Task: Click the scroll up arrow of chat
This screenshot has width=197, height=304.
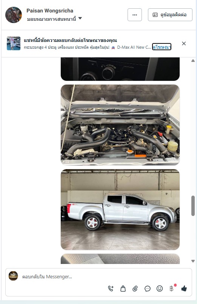Action: point(193,61)
